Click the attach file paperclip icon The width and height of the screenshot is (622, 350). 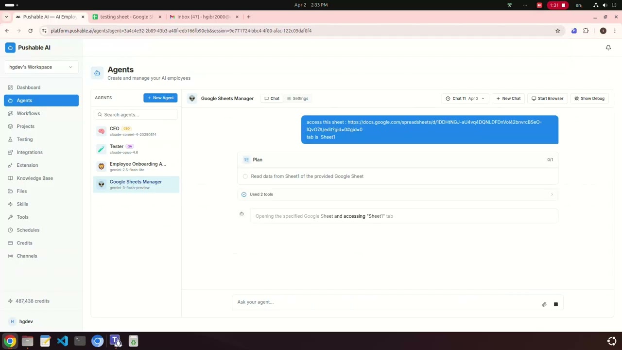point(544,304)
